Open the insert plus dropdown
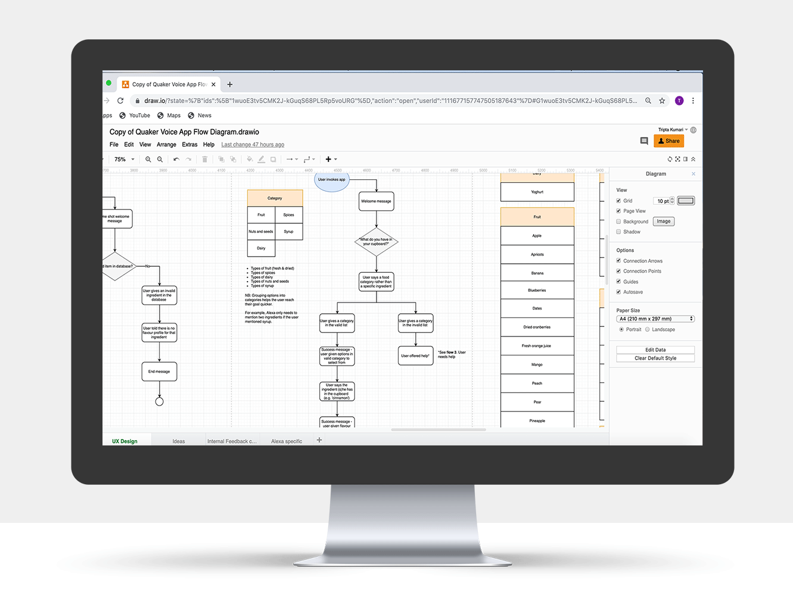The width and height of the screenshot is (793, 614). (x=331, y=160)
